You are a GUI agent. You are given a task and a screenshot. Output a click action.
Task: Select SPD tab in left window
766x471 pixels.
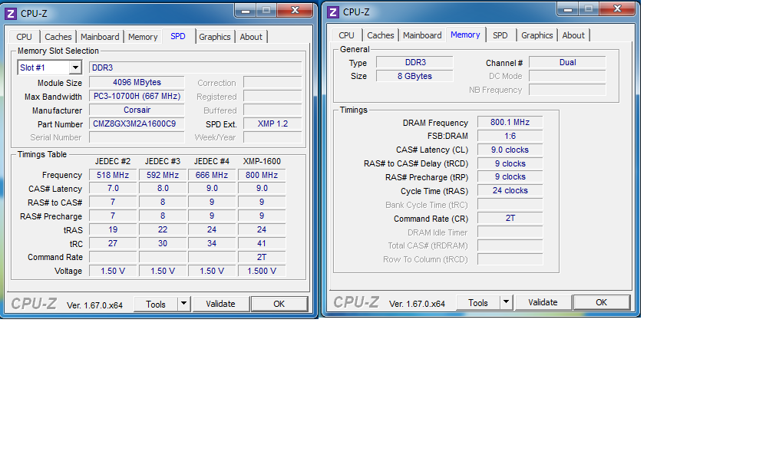tap(178, 36)
